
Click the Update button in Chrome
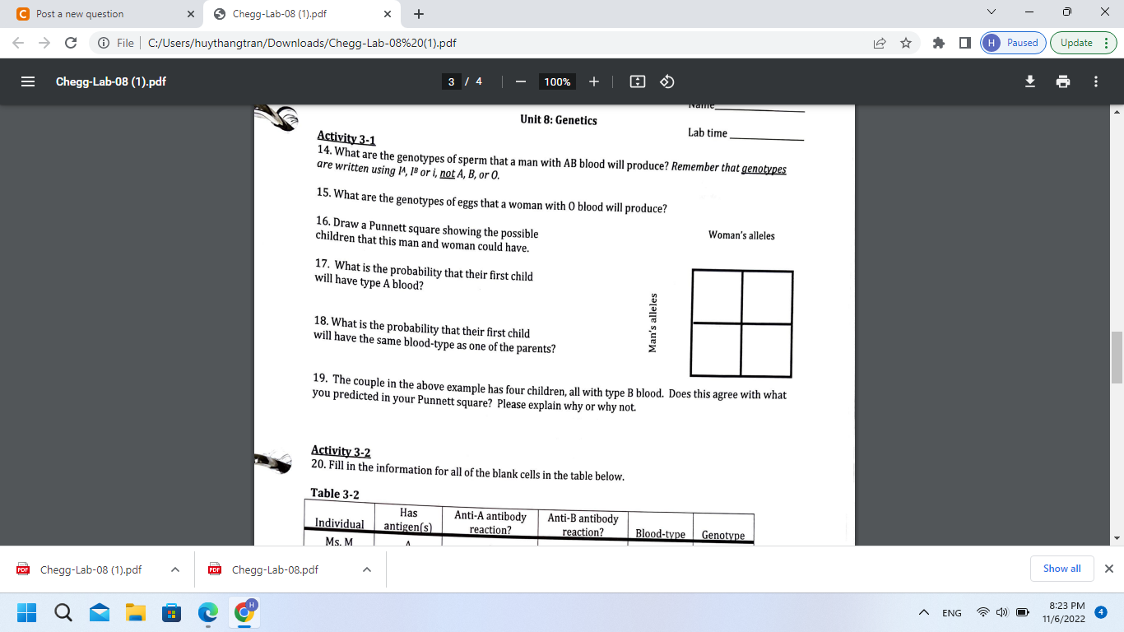tap(1083, 43)
